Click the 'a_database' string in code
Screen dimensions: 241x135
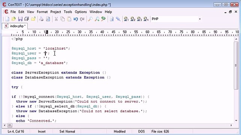52,63
